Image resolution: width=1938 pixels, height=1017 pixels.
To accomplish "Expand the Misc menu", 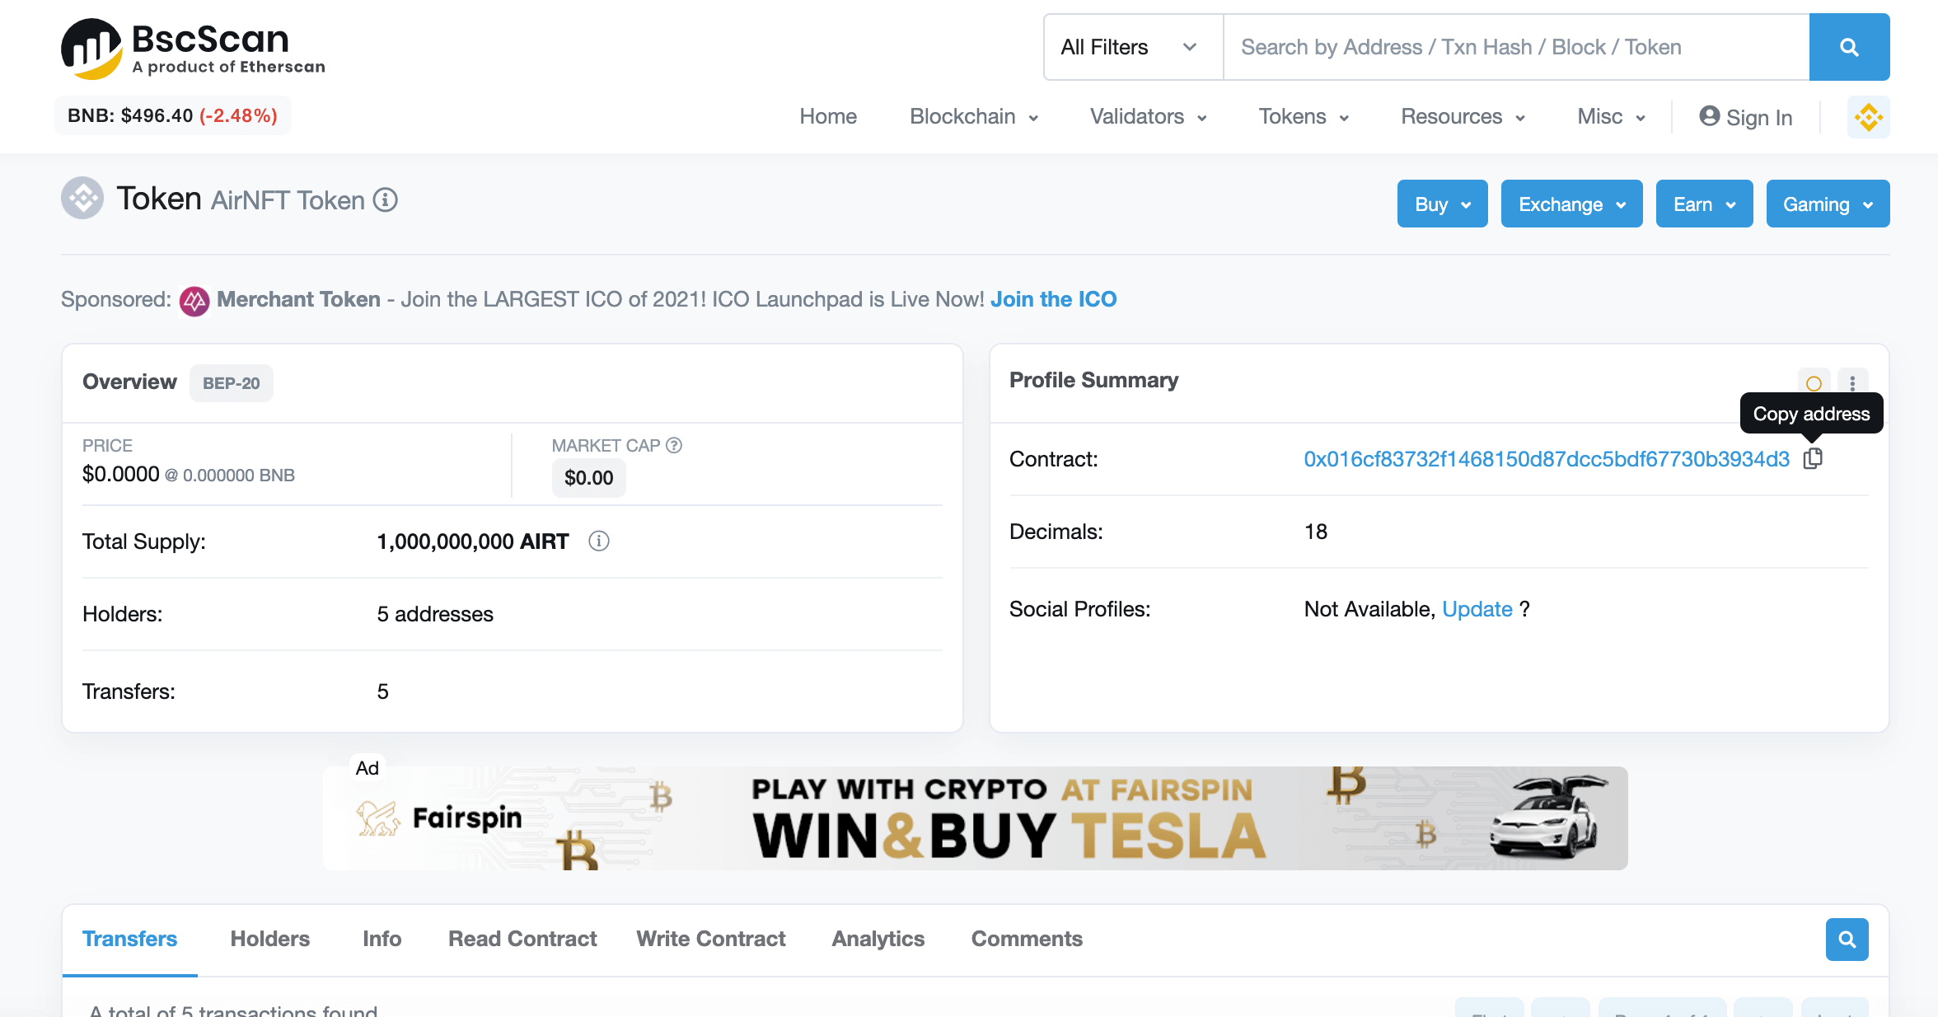I will (x=1611, y=117).
